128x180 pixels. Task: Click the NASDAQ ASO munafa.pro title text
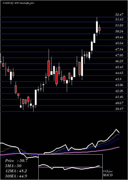[18, 3]
